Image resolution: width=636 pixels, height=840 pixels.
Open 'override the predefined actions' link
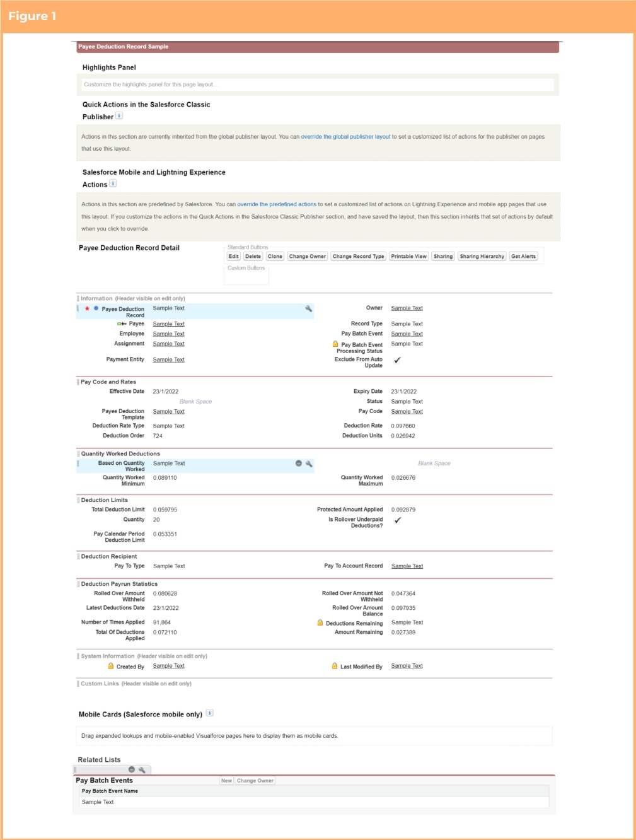click(x=277, y=204)
